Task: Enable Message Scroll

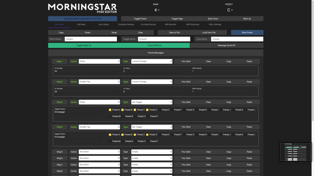Action: (x=227, y=45)
